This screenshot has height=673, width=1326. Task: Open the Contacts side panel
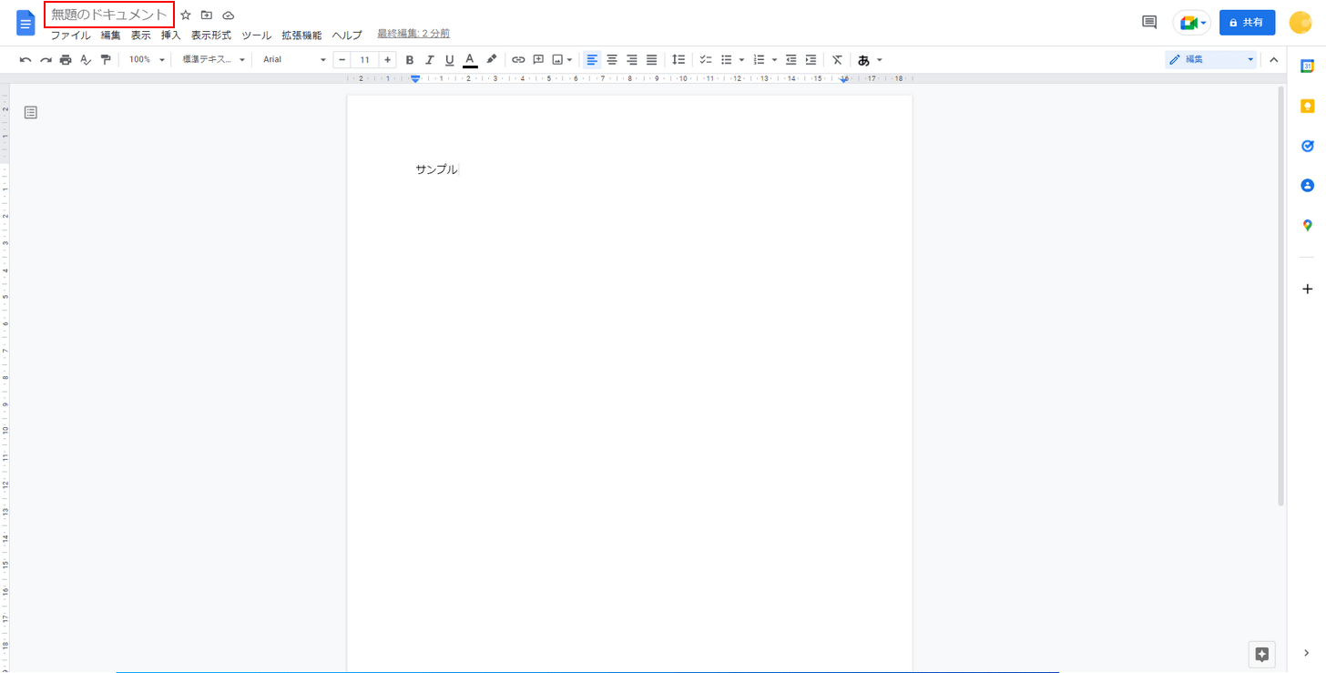tap(1307, 185)
